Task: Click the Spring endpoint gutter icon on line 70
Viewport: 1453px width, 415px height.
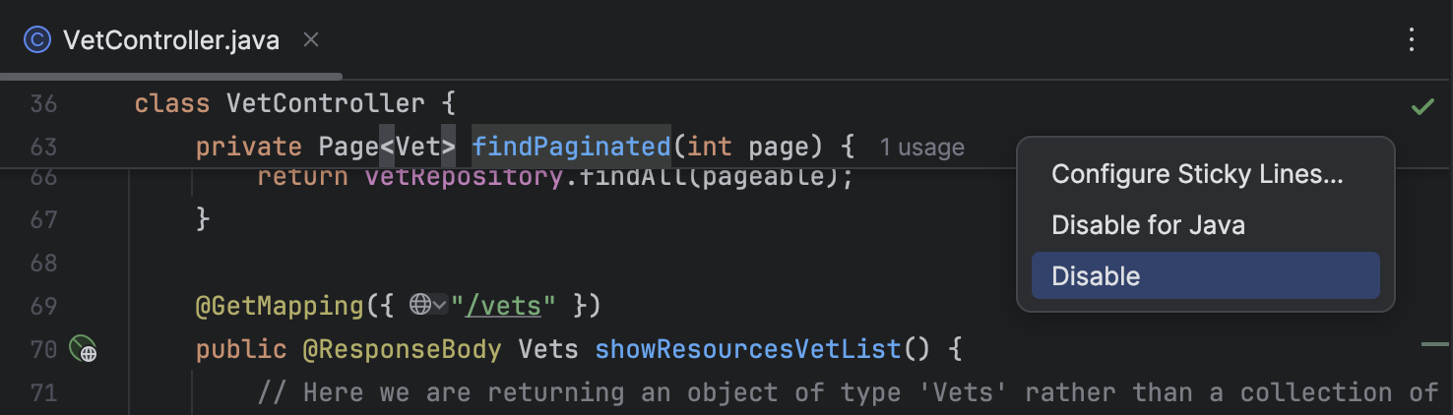Action: tap(83, 348)
